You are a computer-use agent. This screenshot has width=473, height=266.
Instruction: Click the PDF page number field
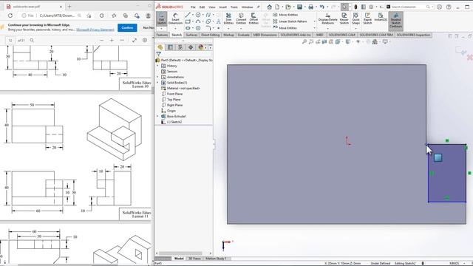[10, 40]
